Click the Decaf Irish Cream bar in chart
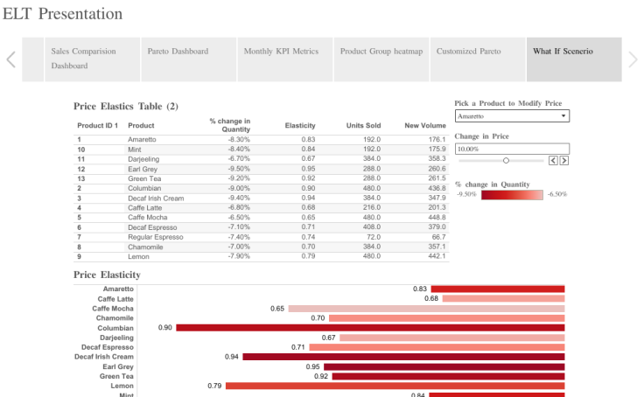This screenshot has height=397, width=644. coord(402,357)
